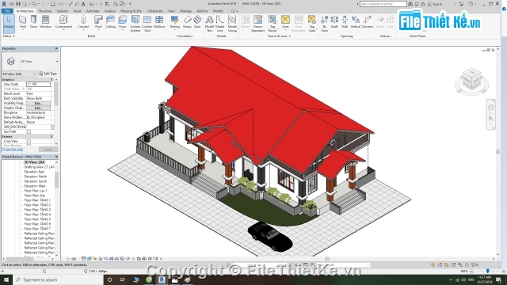507x285 pixels.
Task: Click the Edit Type button
Action: [x=48, y=74]
